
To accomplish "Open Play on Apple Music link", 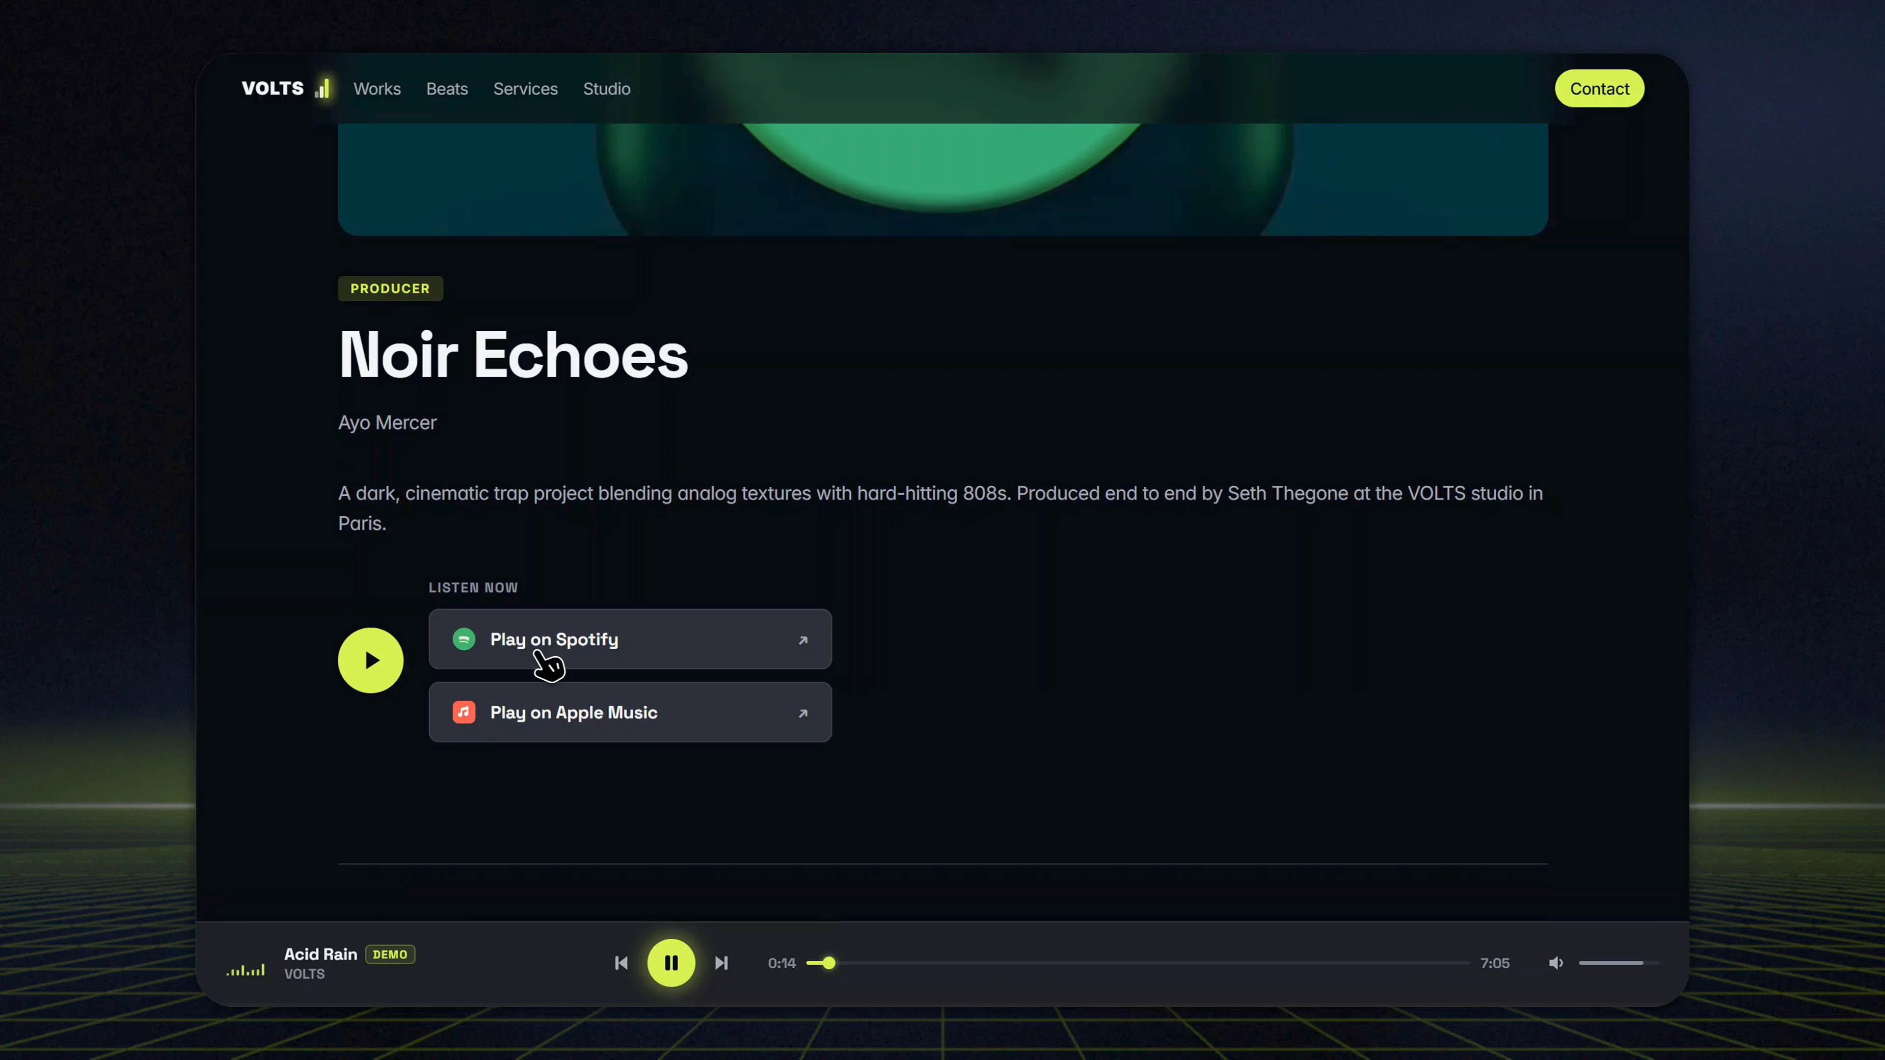I will click(630, 713).
